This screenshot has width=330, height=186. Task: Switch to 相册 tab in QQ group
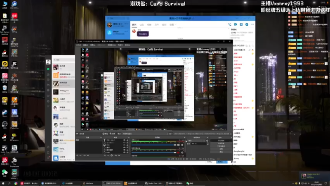(149, 25)
